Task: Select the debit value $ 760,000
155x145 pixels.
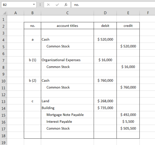Action: tap(105, 80)
